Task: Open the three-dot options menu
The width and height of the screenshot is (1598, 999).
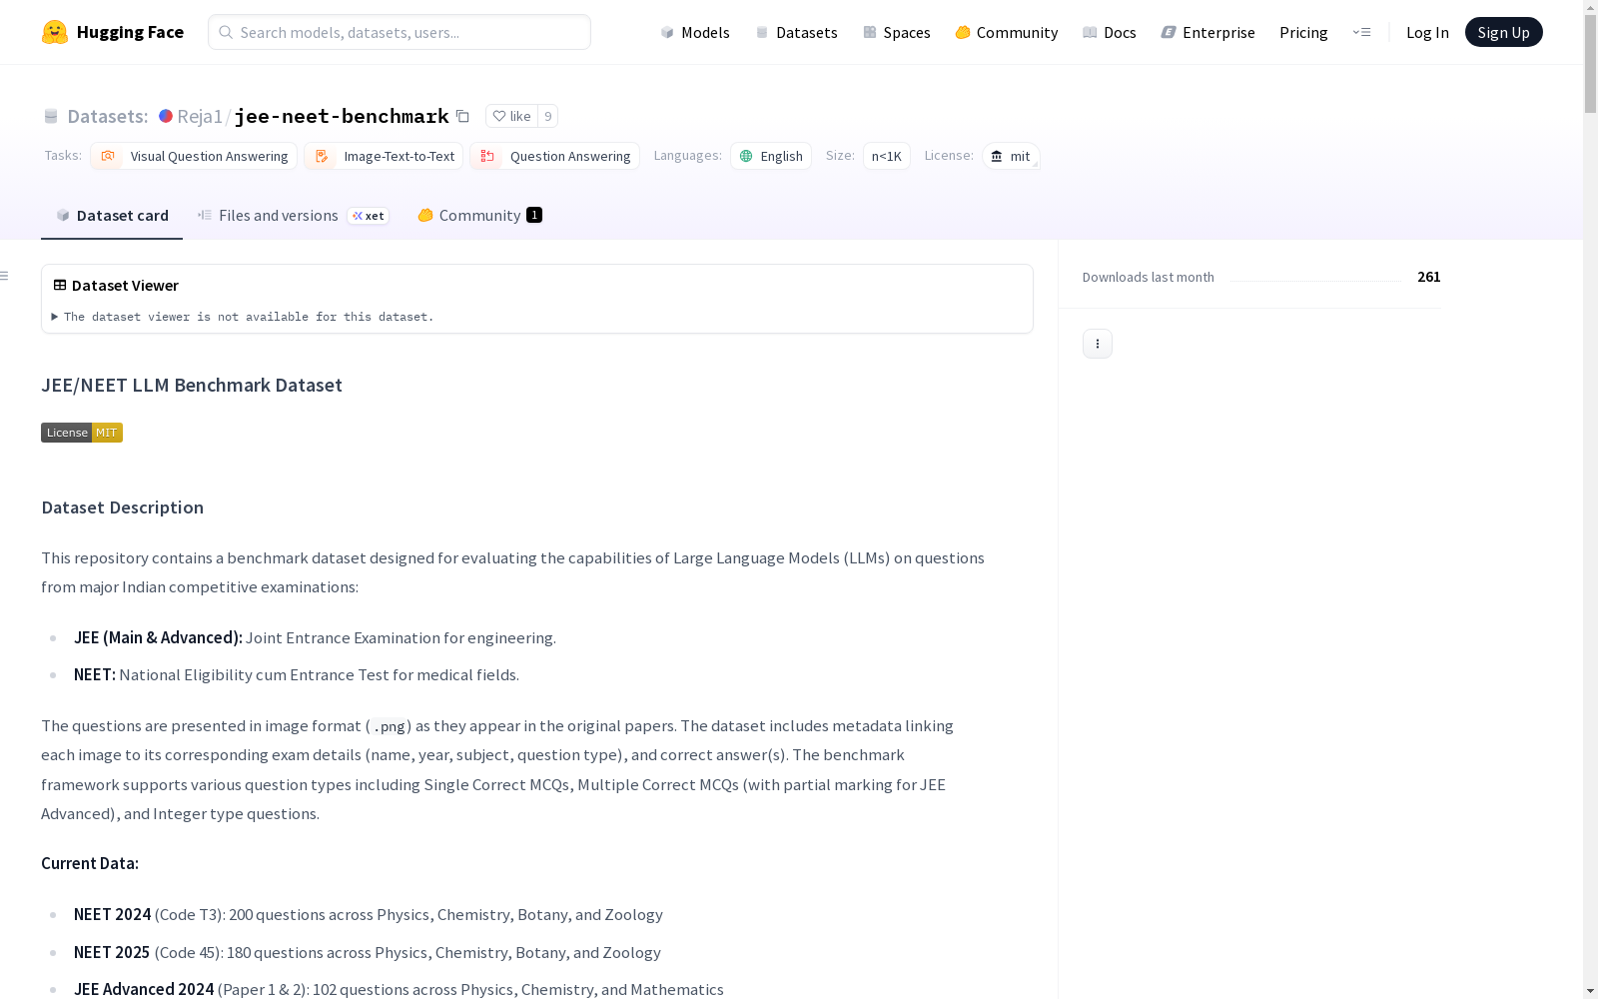Action: pyautogui.click(x=1098, y=344)
